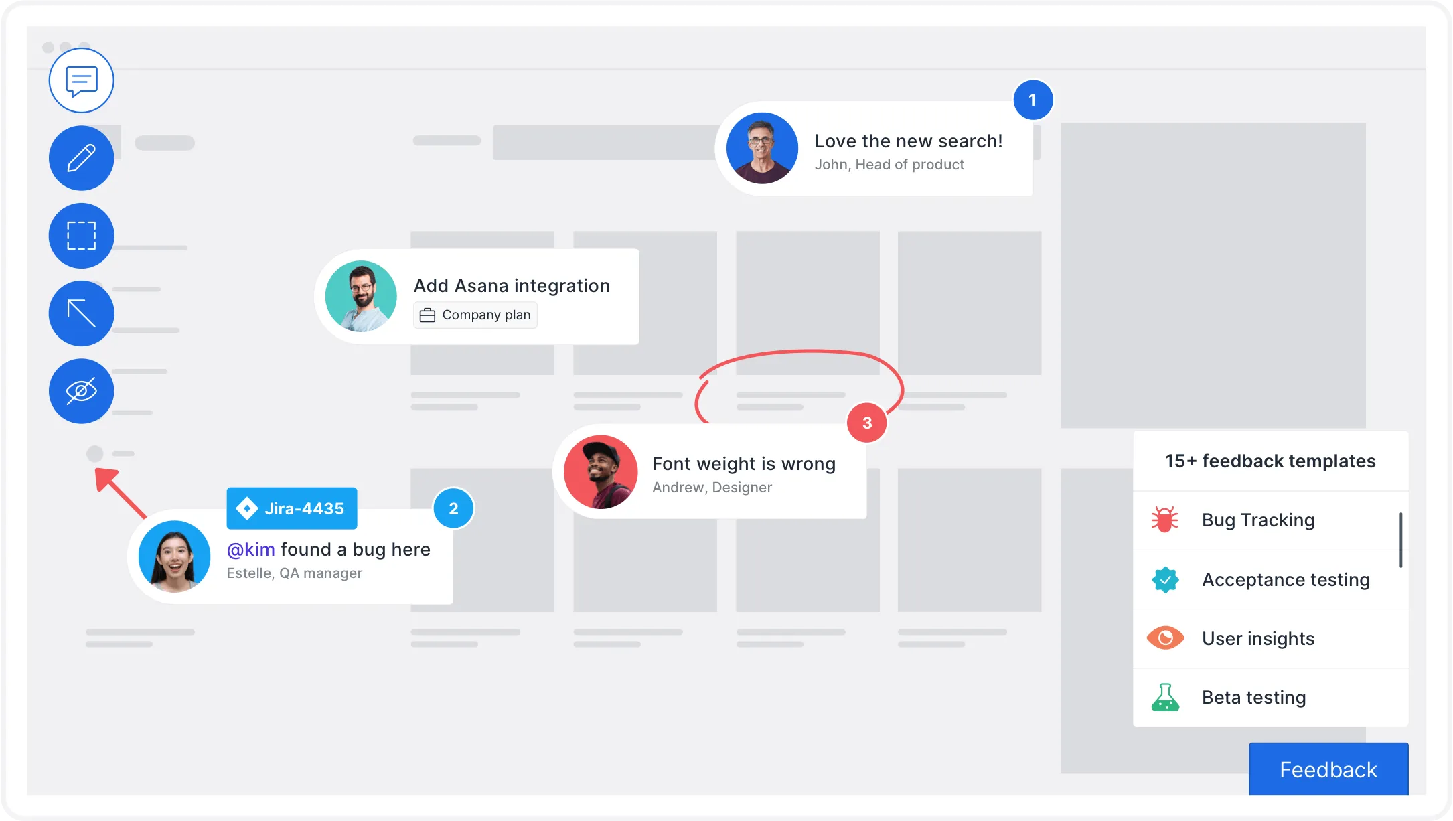Image resolution: width=1453 pixels, height=821 pixels.
Task: Click the briefcase icon in the Company plan tag
Action: [x=427, y=315]
